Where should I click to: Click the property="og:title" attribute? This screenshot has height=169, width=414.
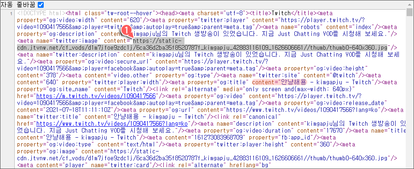[x=218, y=82]
